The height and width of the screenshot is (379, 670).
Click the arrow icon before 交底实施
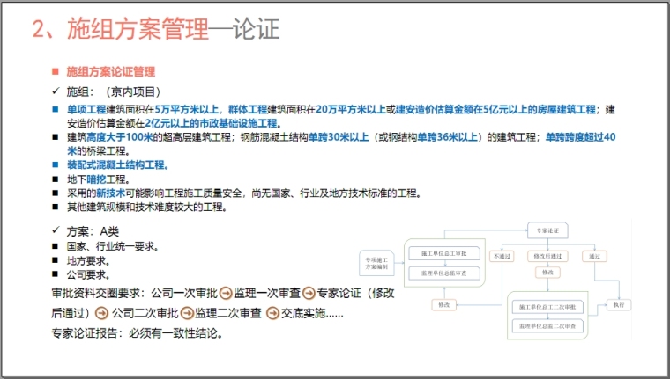269,313
